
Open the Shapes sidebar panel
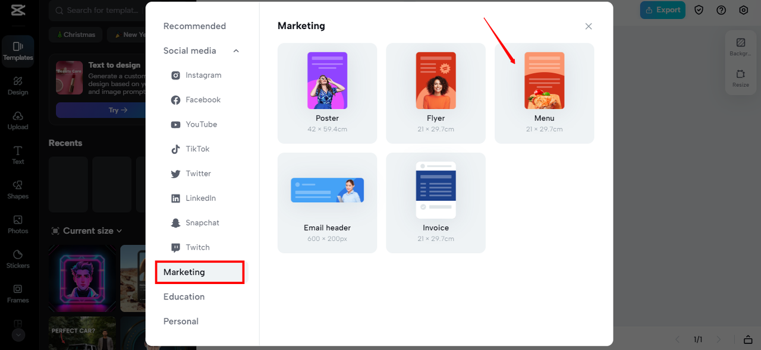18,190
